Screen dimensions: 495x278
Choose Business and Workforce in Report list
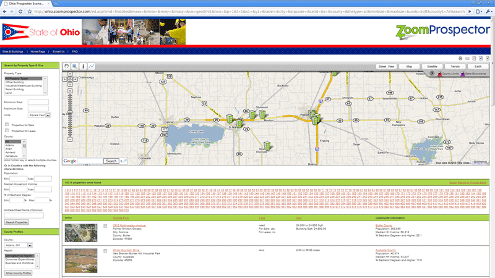[x=19, y=263]
